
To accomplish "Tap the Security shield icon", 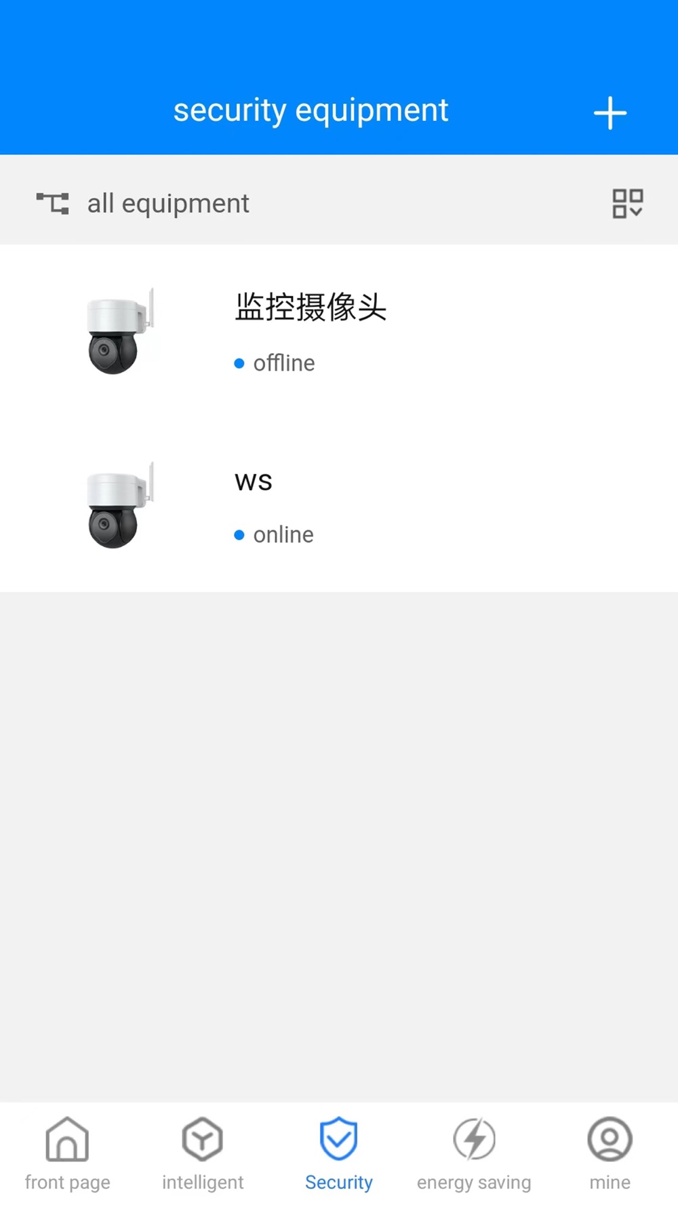I will click(339, 1138).
